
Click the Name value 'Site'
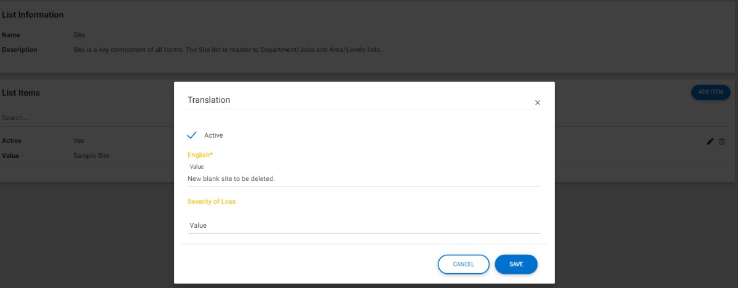point(79,35)
